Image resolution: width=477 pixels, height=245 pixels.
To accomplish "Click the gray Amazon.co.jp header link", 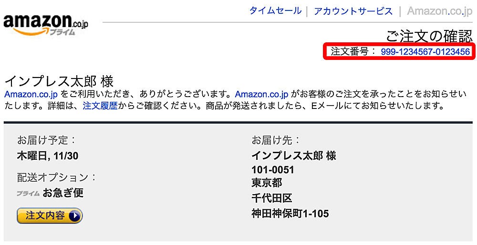I will pyautogui.click(x=439, y=11).
